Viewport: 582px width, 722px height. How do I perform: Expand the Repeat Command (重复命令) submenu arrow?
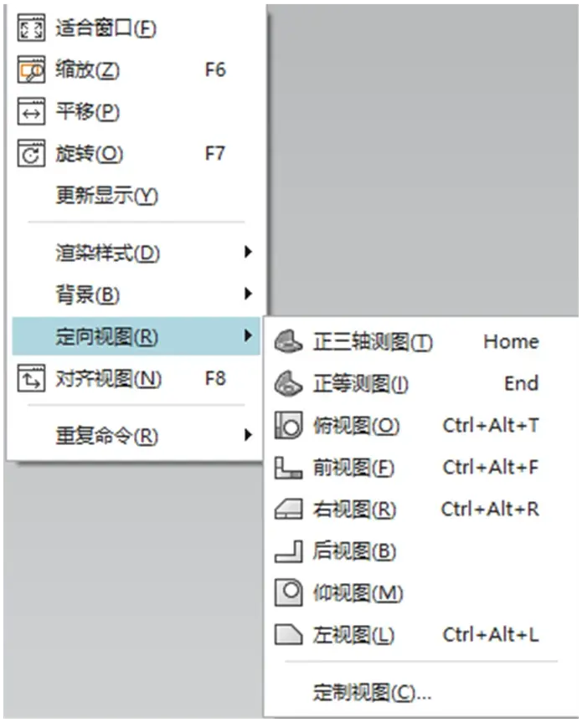248,435
